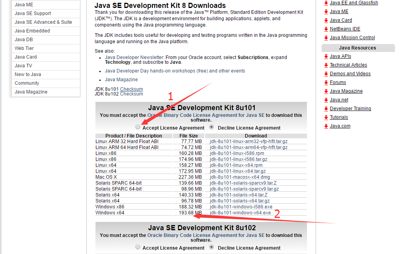This screenshot has width=402, height=254.
Task: Open Web Tier menu item
Action: click(46, 48)
